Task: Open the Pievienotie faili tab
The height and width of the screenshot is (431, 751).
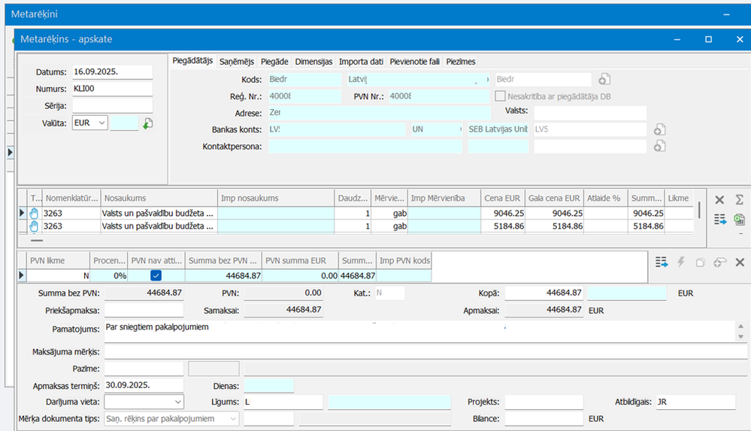Action: 413,62
